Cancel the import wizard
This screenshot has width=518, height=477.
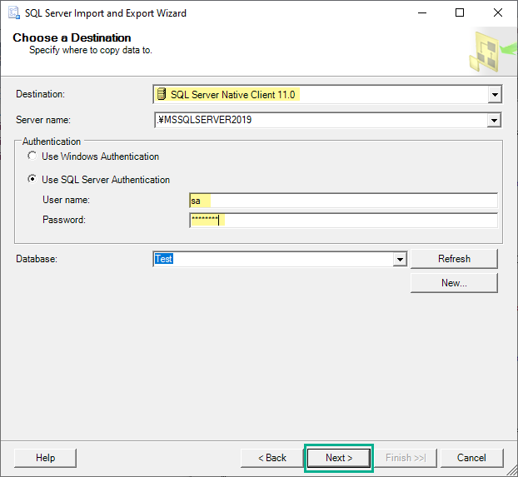point(471,458)
